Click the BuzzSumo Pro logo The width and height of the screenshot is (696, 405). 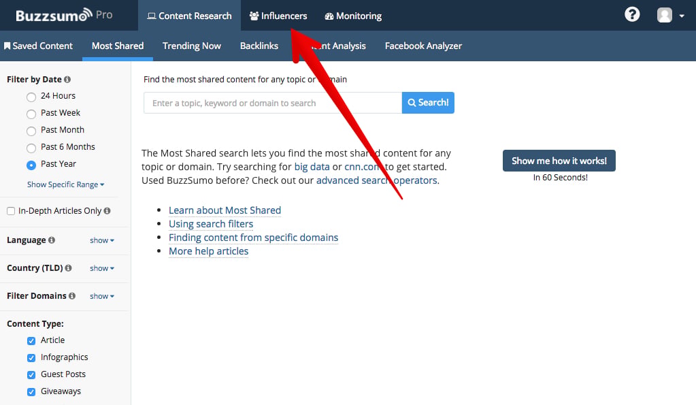pyautogui.click(x=64, y=15)
